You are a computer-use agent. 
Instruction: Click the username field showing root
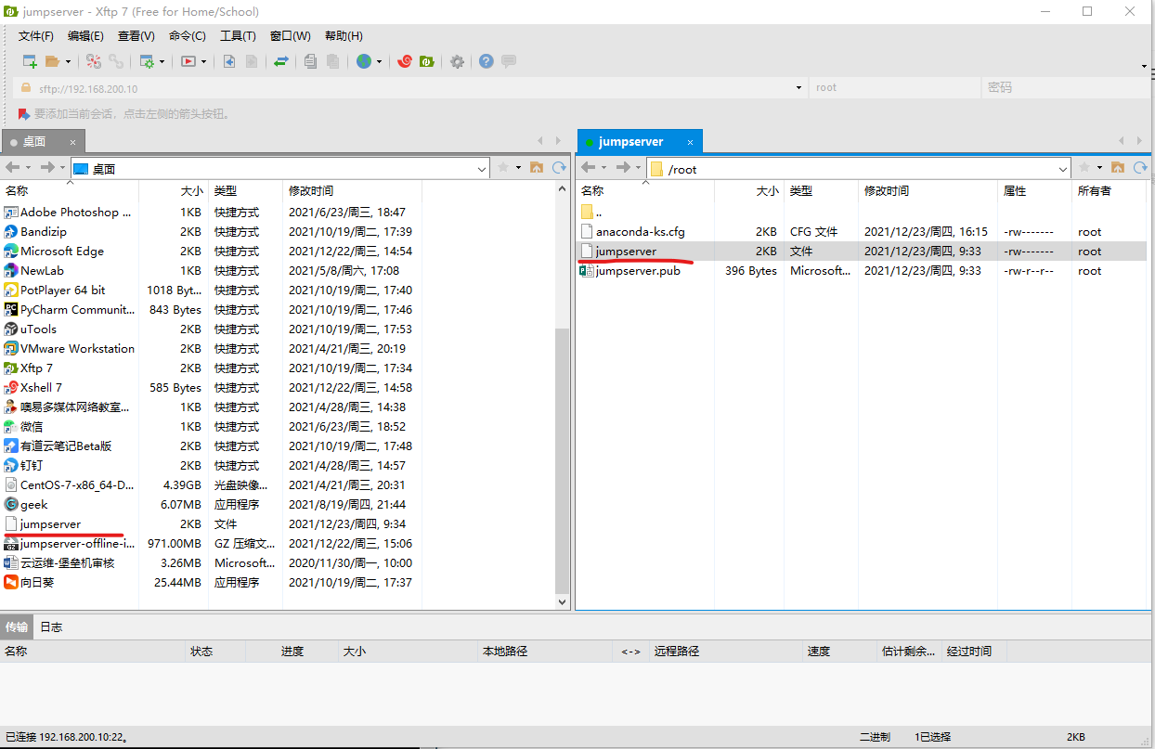coord(894,88)
